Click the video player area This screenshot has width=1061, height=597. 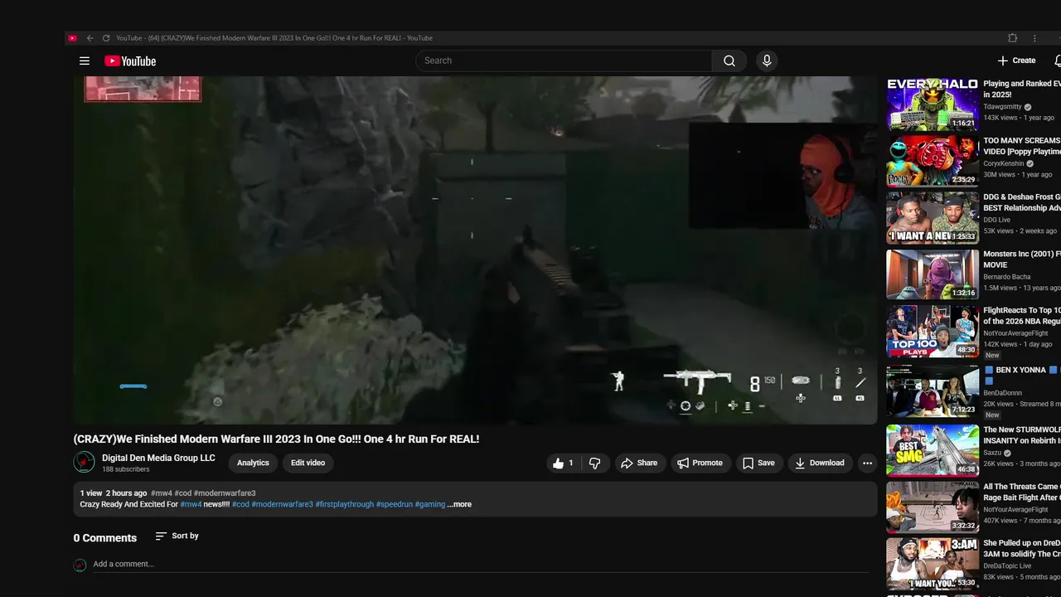coord(475,250)
